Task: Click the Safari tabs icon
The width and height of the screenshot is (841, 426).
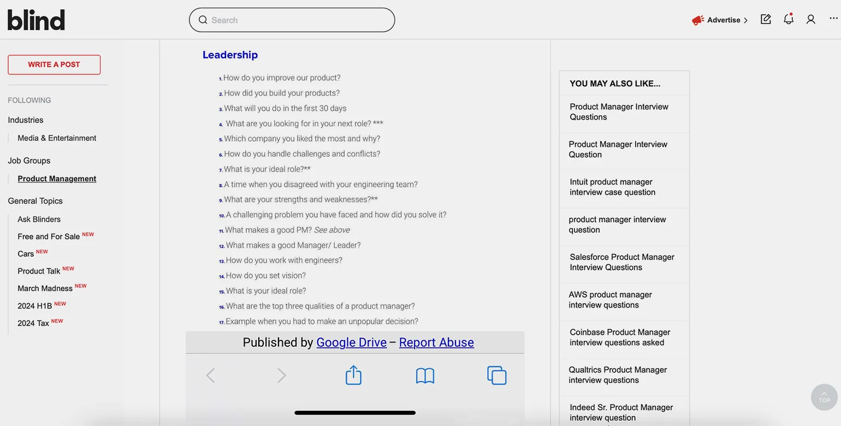Action: tap(496, 375)
